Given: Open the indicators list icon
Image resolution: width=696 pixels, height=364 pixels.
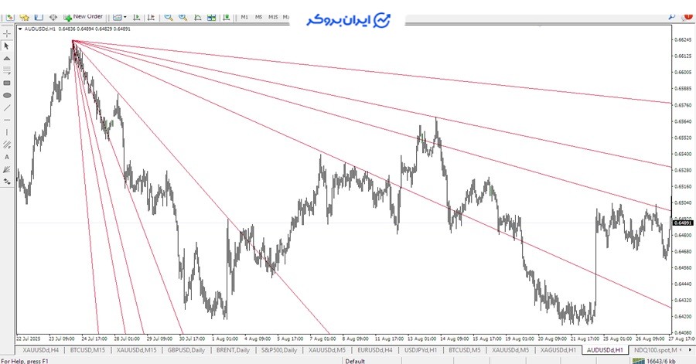Looking at the screenshot, I should pos(197,17).
